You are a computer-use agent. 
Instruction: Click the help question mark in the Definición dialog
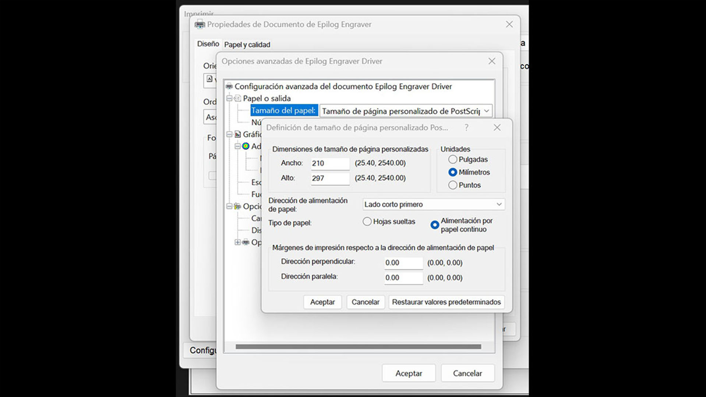466,128
